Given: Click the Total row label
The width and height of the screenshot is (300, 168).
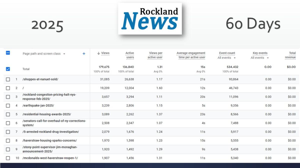Looking at the screenshot, I should point(26,69).
